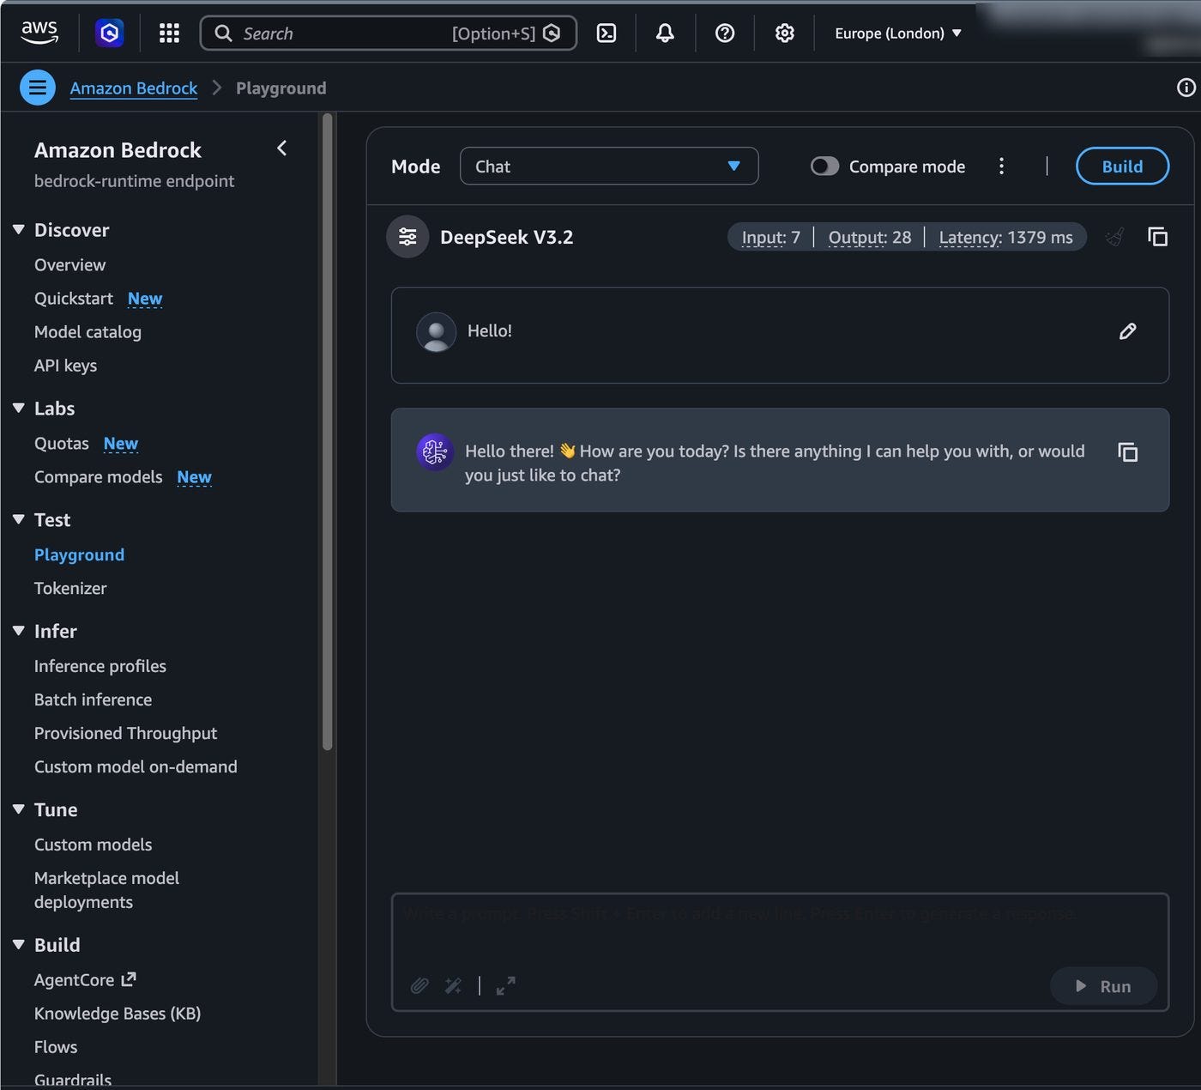The width and height of the screenshot is (1201, 1090).
Task: Click the Amazon Q icon in the search bar
Action: pyautogui.click(x=552, y=33)
